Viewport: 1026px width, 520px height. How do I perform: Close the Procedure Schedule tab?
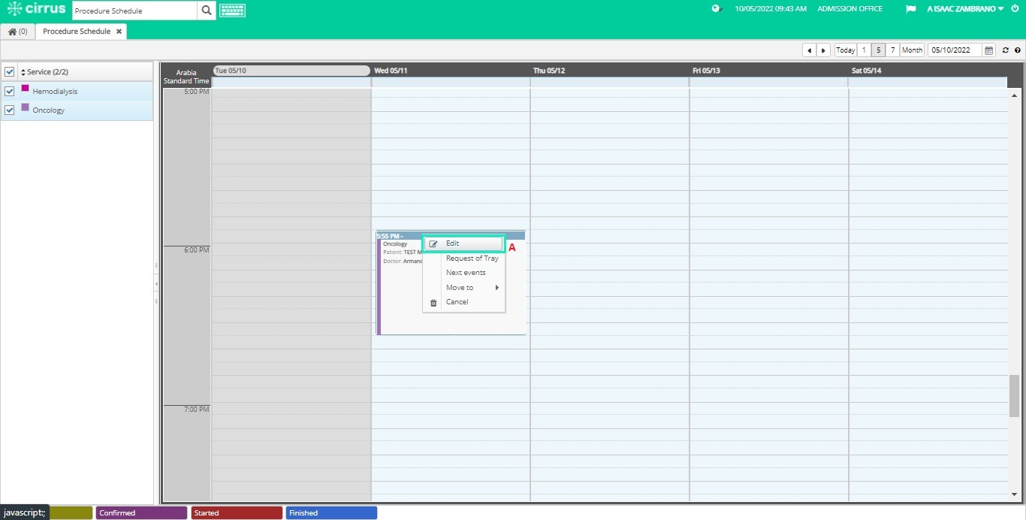119,32
